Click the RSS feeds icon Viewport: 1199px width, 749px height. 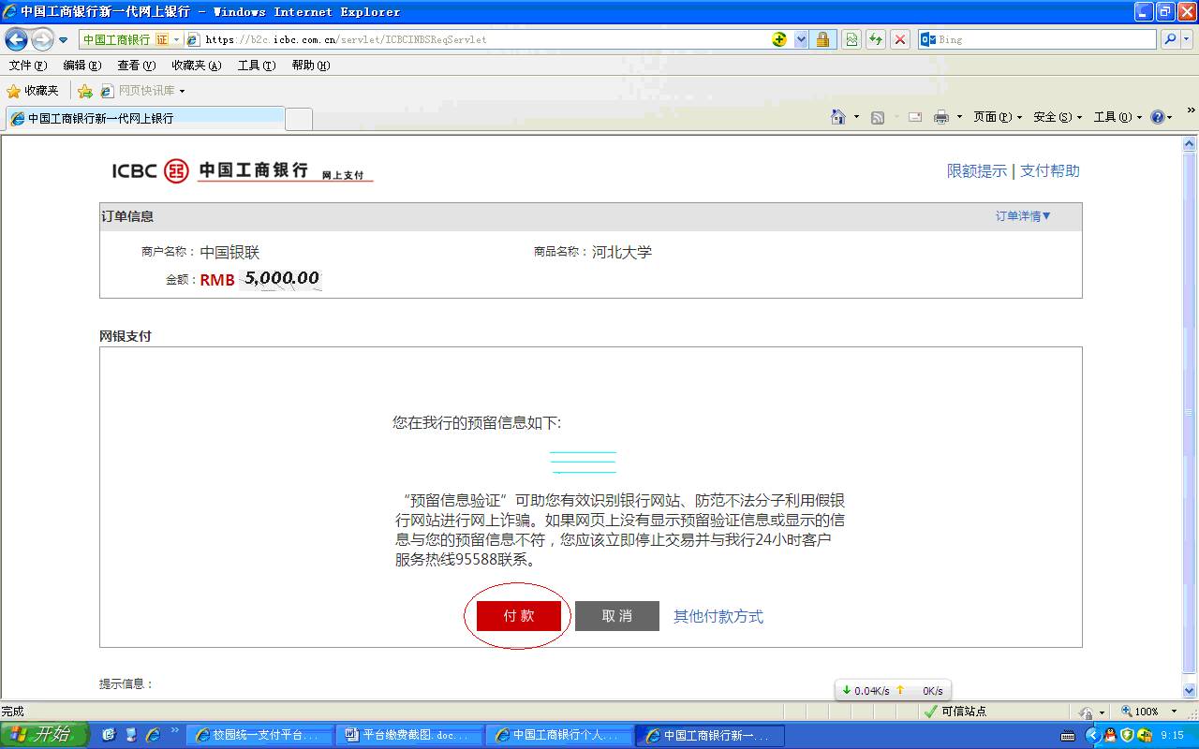[x=878, y=117]
